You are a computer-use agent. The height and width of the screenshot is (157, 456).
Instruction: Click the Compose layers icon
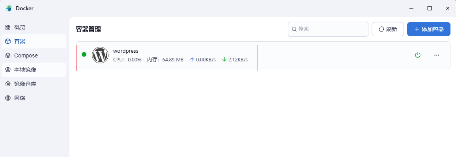[x=8, y=55]
